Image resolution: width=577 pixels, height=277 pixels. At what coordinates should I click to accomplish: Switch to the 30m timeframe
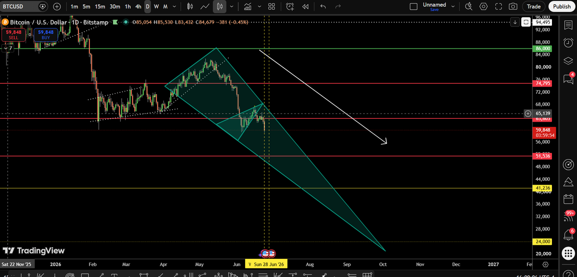115,7
